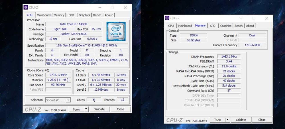Minimize the left CPU-Z window

click(x=100, y=7)
